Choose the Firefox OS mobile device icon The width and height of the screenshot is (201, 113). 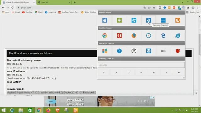178,20
